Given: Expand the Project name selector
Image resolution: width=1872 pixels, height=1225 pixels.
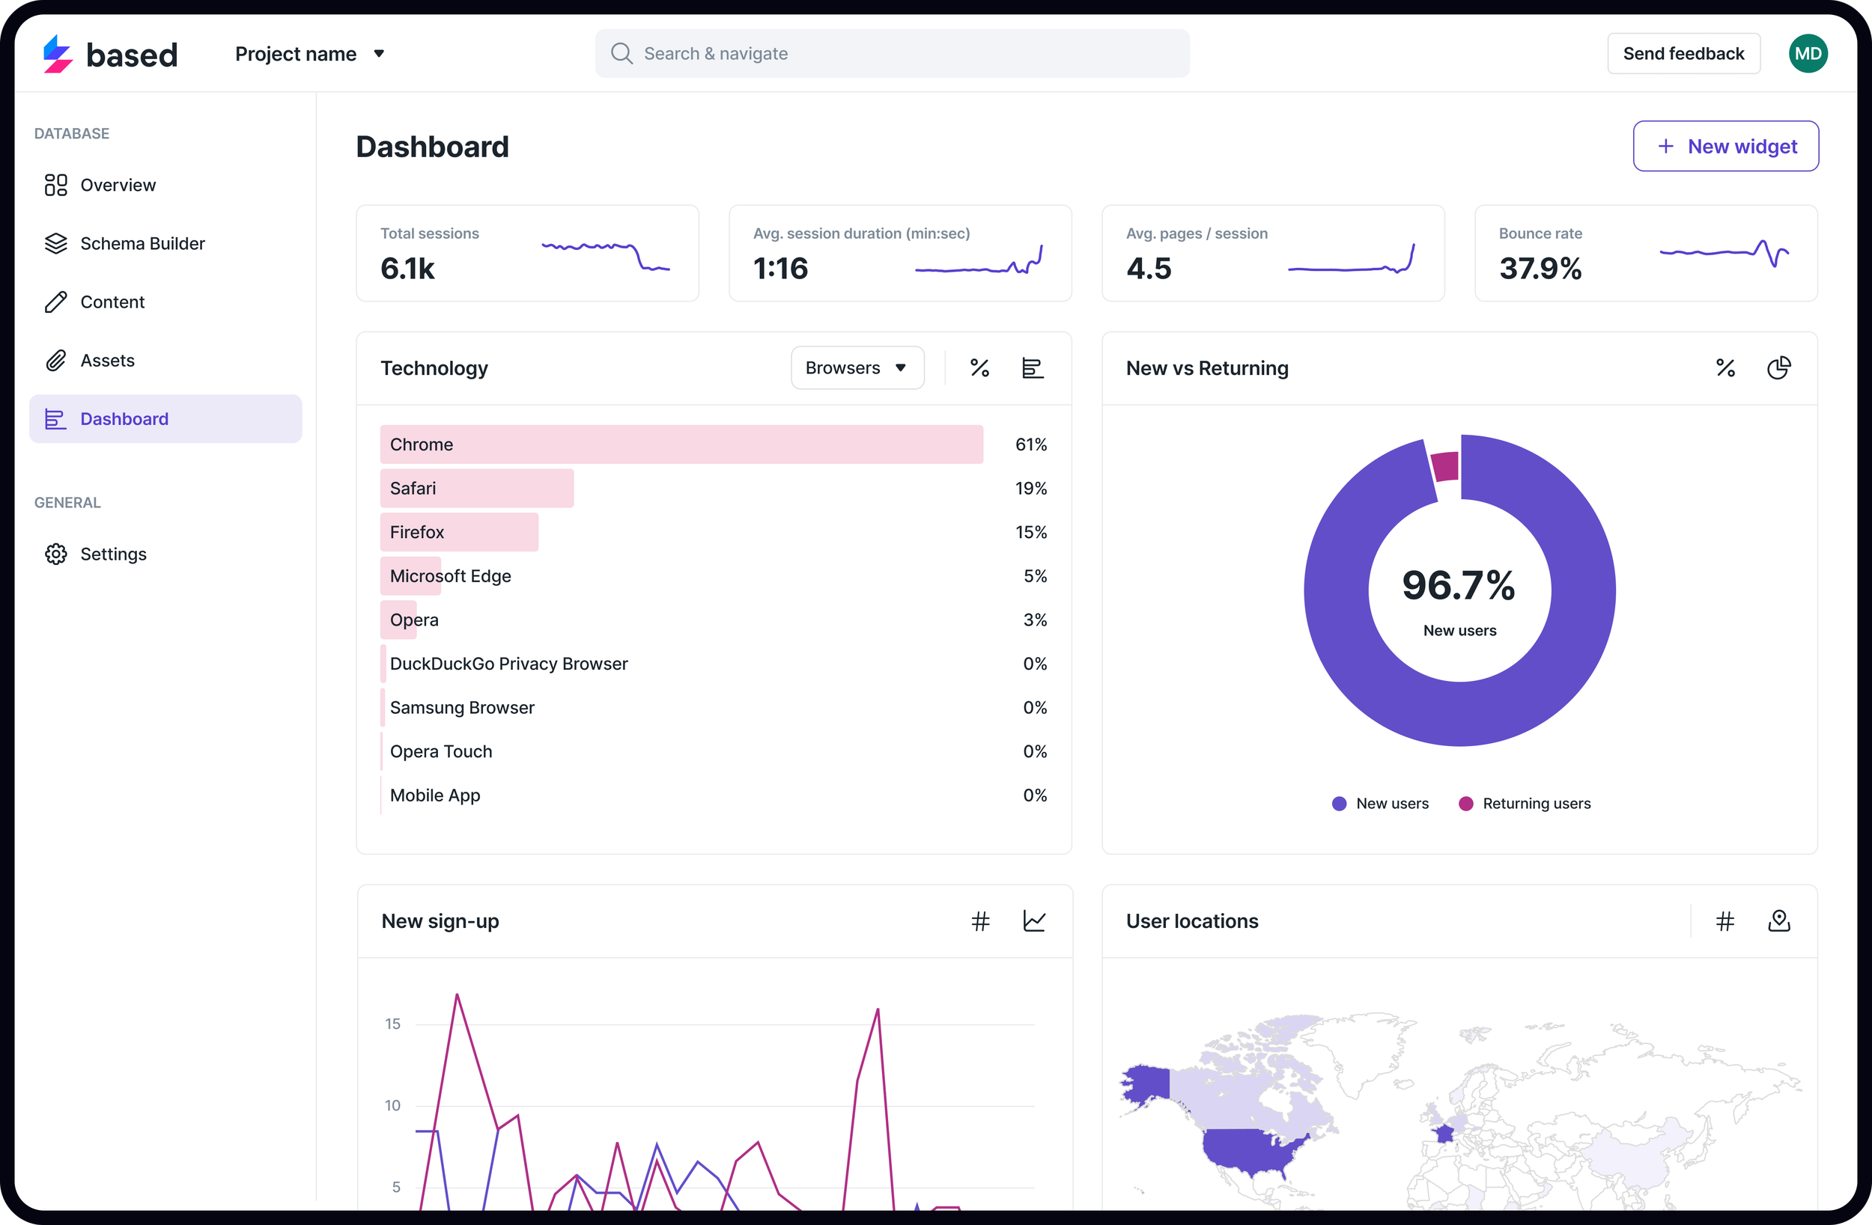Looking at the screenshot, I should (x=310, y=53).
